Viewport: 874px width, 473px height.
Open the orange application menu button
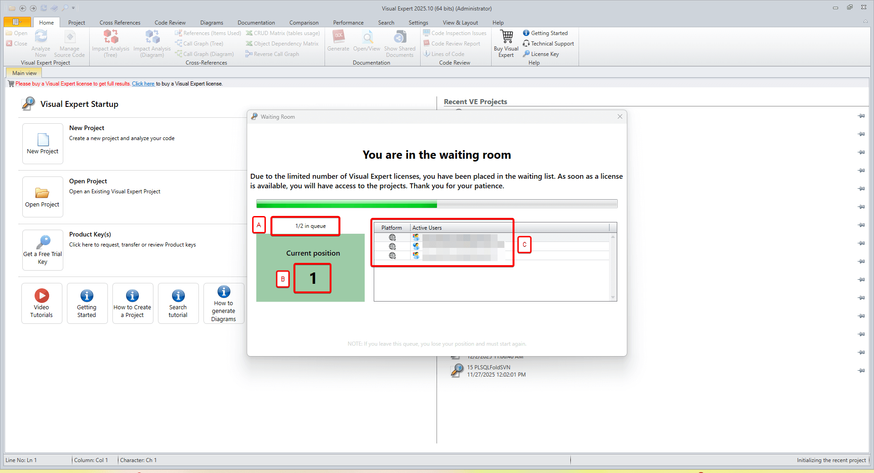17,22
